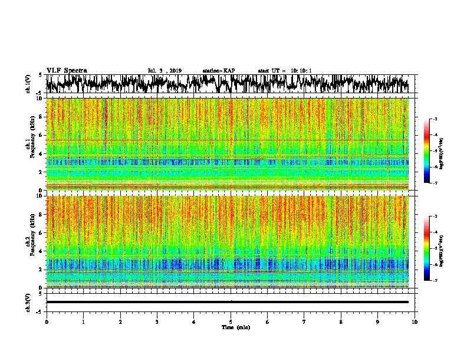Click the ch.2 PSD color bar
The image size is (467, 361).
(x=427, y=248)
